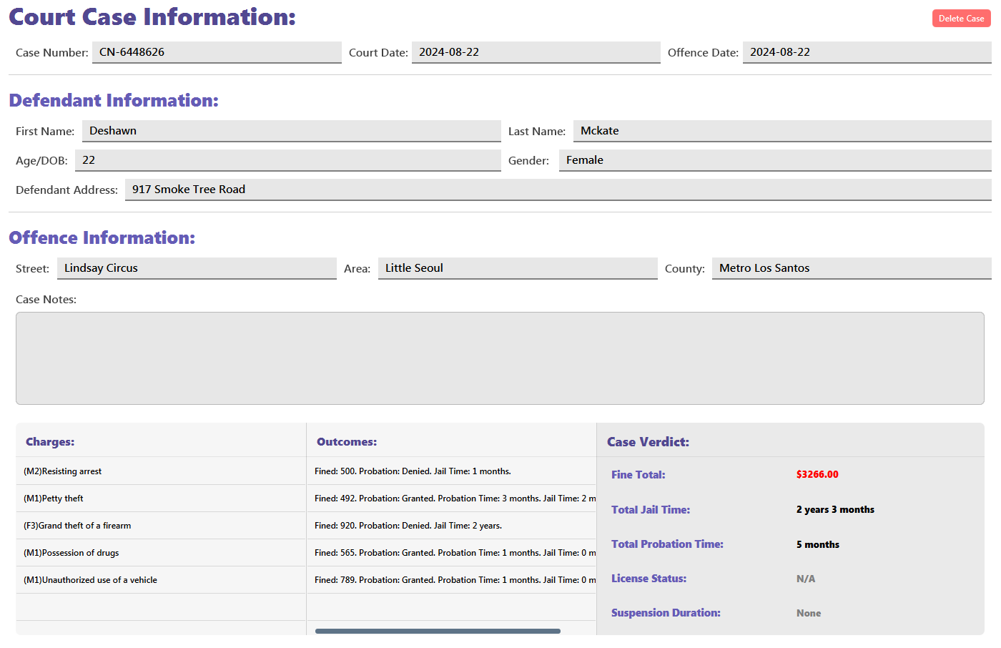Click the Last Name field showing Mckate

point(781,131)
